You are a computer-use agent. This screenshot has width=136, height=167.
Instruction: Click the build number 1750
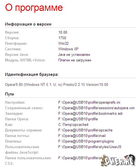[x=62, y=38]
